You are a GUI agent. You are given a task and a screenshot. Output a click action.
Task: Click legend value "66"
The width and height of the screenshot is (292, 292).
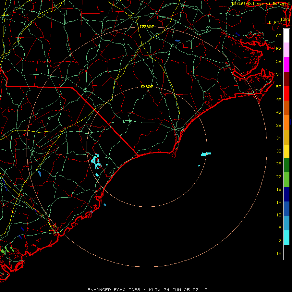279,36
